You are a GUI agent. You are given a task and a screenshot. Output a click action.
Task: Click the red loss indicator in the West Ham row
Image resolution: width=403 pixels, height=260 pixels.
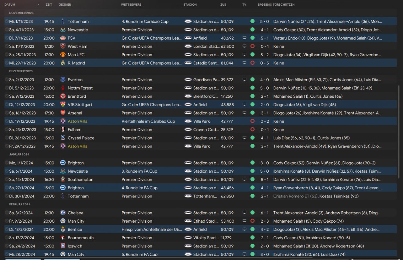point(252,47)
